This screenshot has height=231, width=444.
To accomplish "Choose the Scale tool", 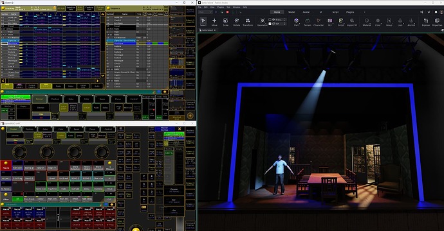I will tap(225, 22).
